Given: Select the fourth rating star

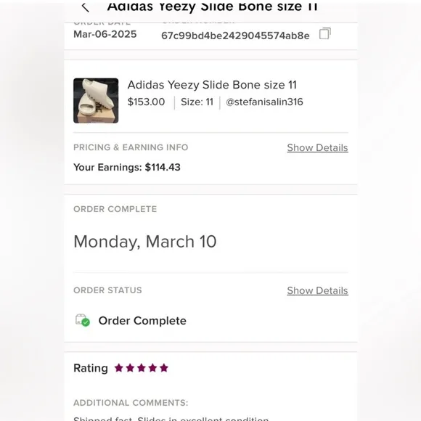Looking at the screenshot, I should pyautogui.click(x=152, y=368).
